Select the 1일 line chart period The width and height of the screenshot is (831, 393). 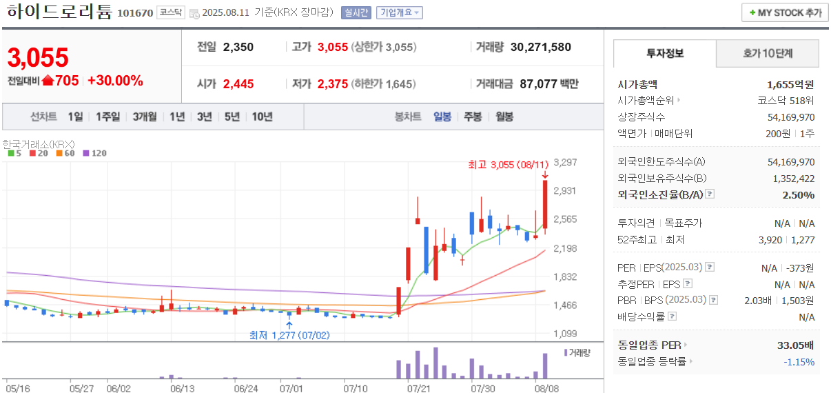(75, 117)
